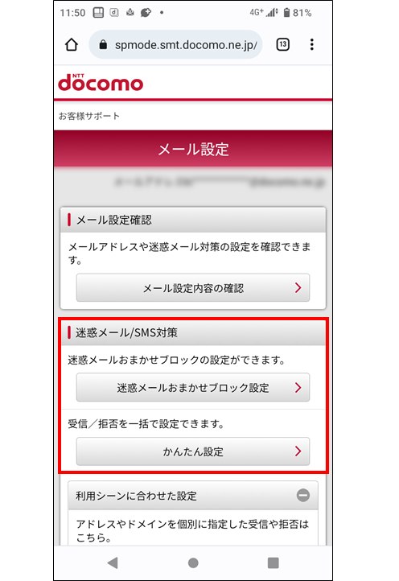Image resolution: width=399 pixels, height=581 pixels.
Task: Tap the lock icon in address bar
Action: click(x=103, y=45)
